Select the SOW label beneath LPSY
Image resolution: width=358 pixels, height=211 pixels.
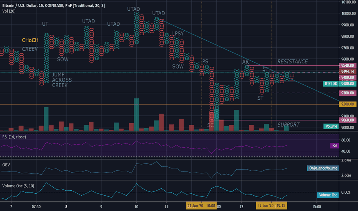tap(178, 67)
